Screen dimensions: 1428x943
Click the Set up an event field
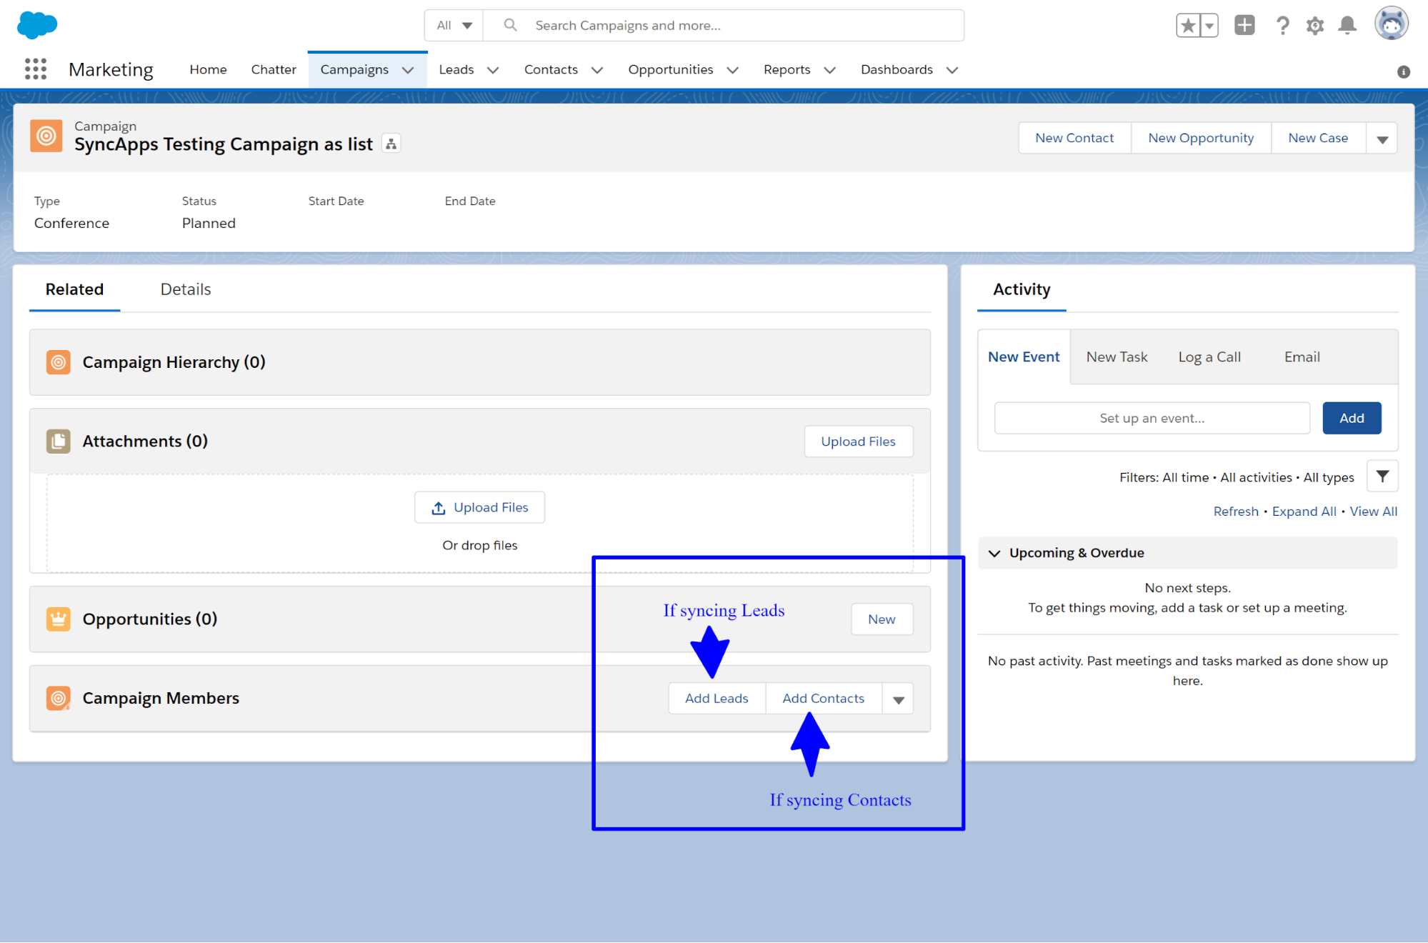pyautogui.click(x=1152, y=418)
